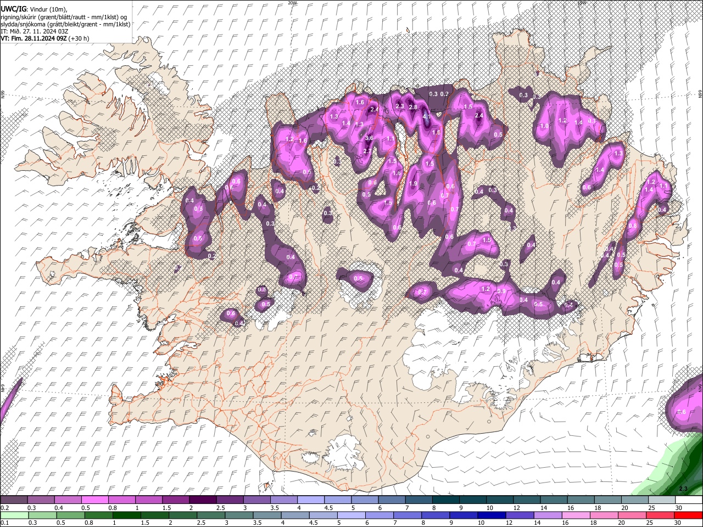Pick the palest green 0.1–0.3 rain legend swatch
Viewport: 703px width, 527px height.
(14, 515)
